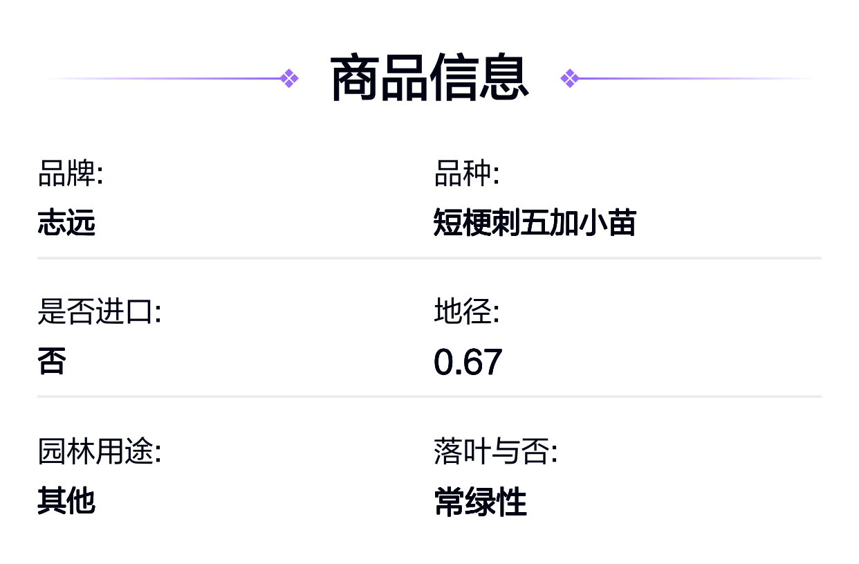Select the 地径 label
The width and height of the screenshot is (859, 564).
click(x=467, y=312)
